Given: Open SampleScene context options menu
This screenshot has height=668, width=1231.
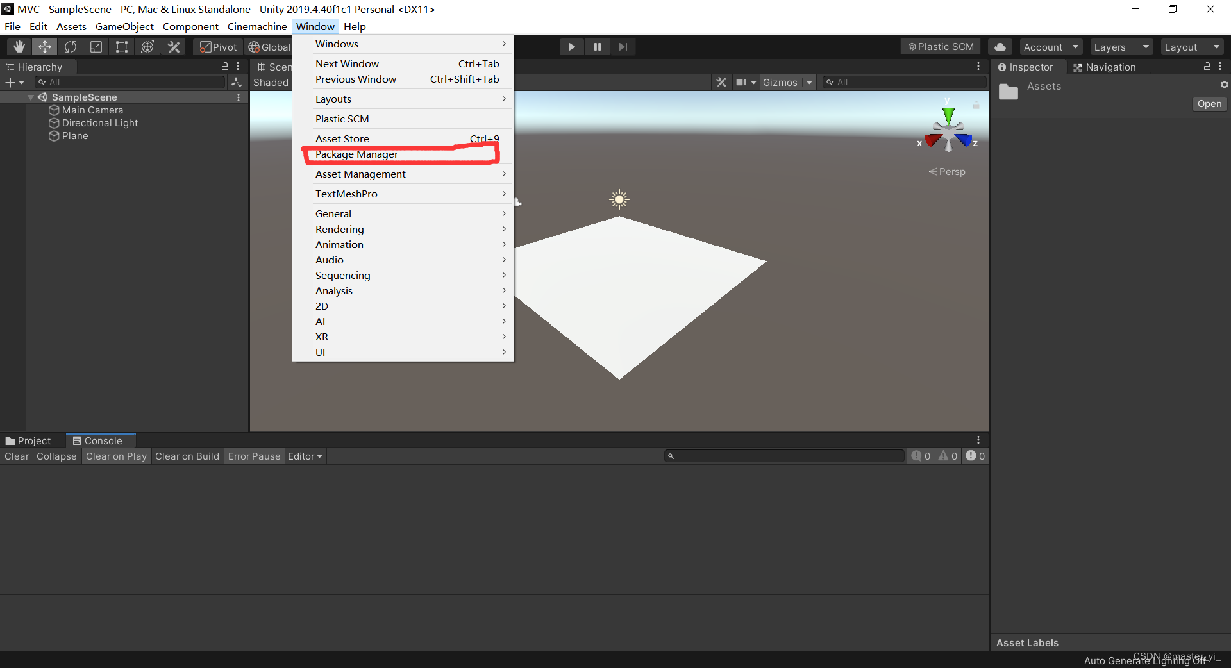Looking at the screenshot, I should tap(239, 97).
